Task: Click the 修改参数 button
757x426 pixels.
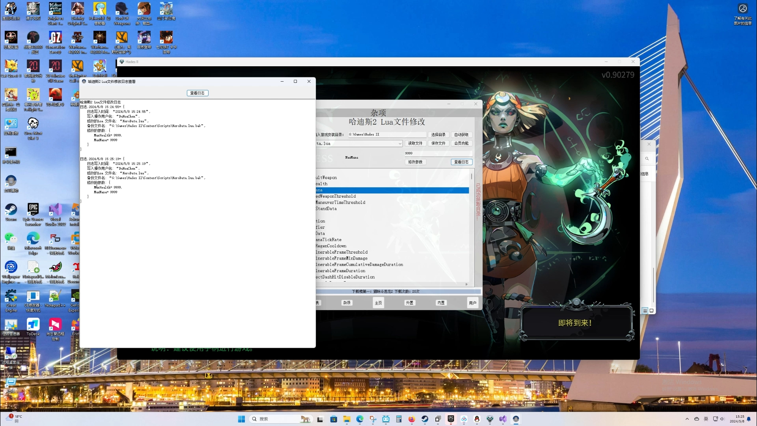Action: (x=415, y=162)
